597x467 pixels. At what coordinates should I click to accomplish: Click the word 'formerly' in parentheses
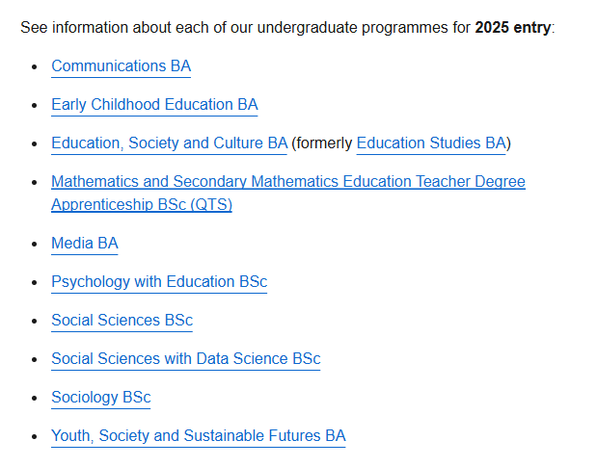324,143
